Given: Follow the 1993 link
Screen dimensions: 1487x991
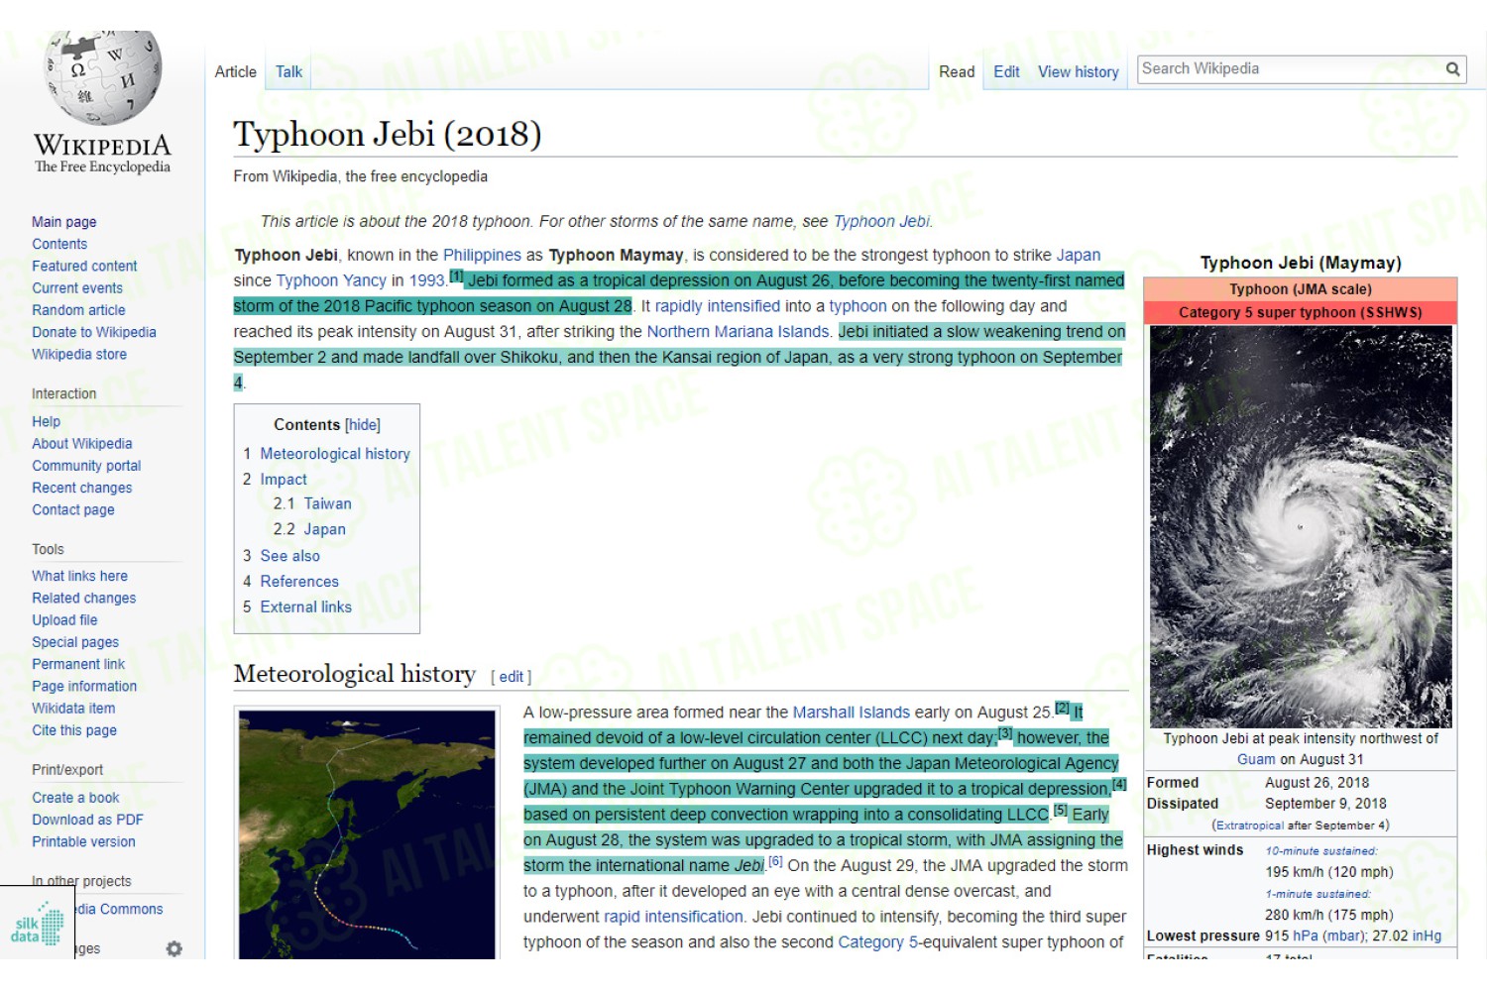Looking at the screenshot, I should [426, 281].
